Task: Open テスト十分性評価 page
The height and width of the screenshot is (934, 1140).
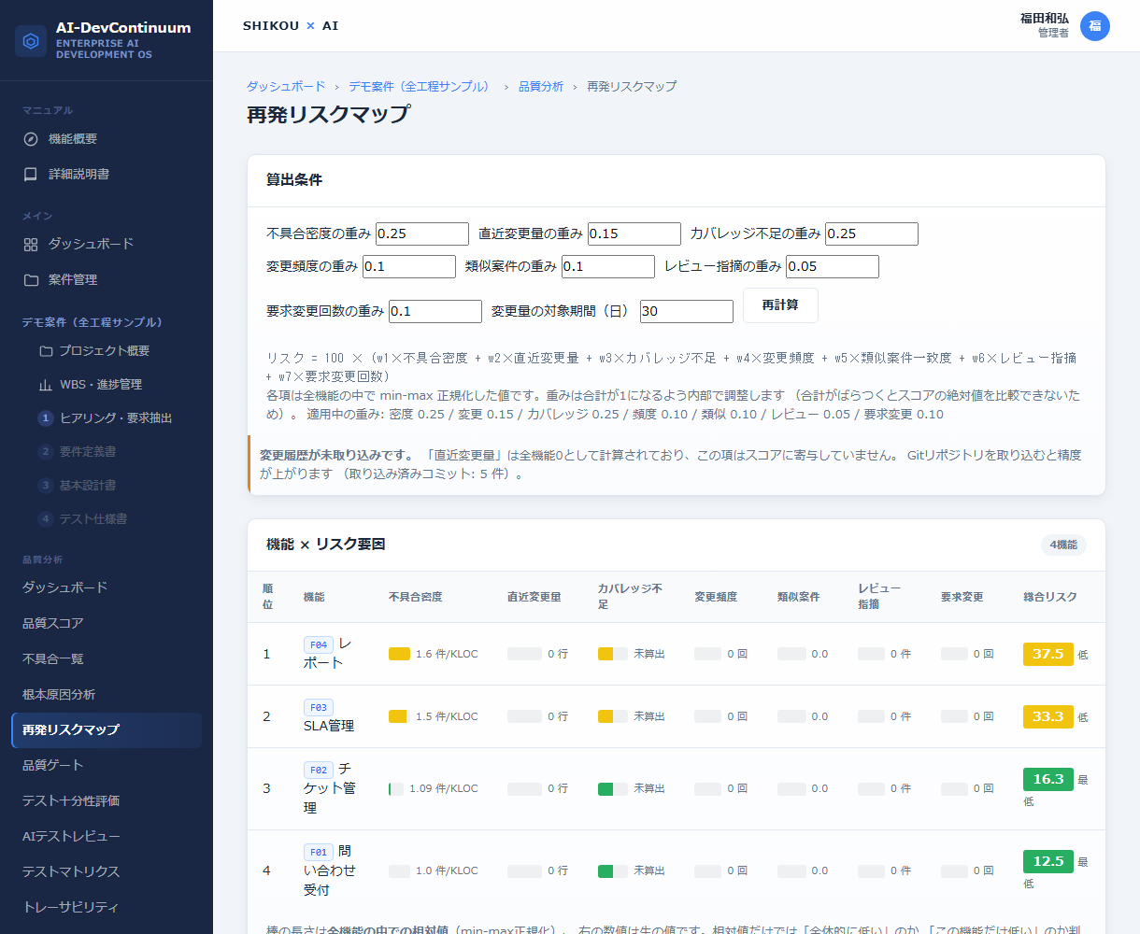Action: 107,801
